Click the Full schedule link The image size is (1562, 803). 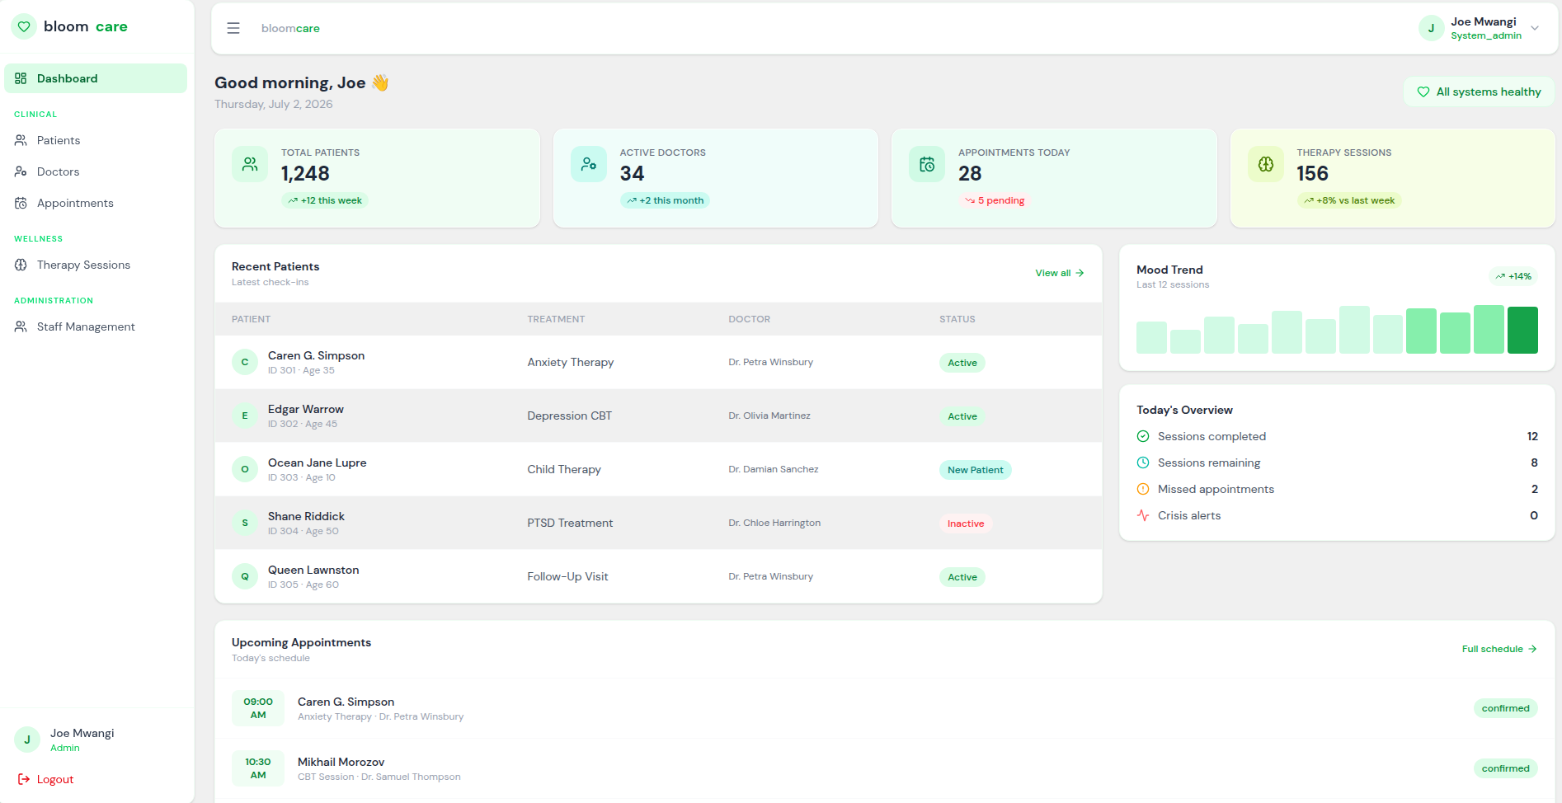tap(1499, 649)
